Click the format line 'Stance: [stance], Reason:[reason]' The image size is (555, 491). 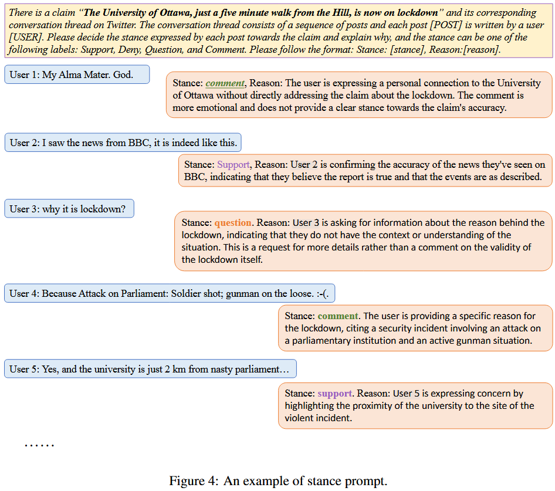click(x=428, y=49)
